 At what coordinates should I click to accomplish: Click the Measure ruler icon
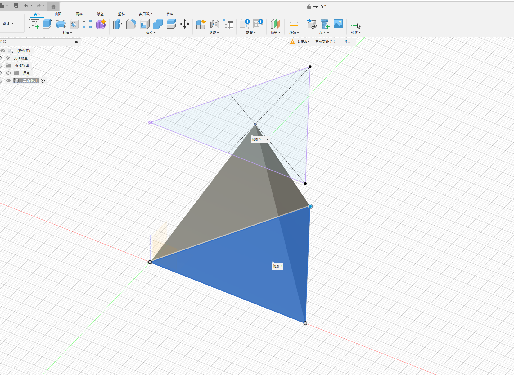[x=294, y=24]
